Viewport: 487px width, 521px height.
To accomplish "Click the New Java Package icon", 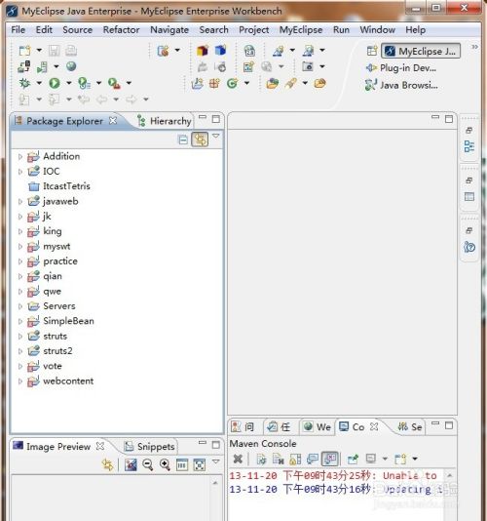I will (x=214, y=83).
